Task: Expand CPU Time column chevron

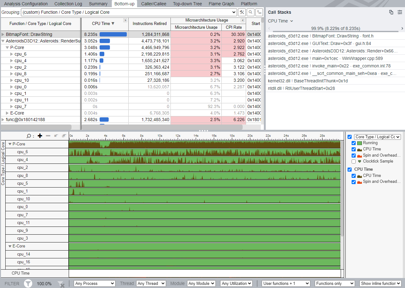Action: click(125, 20)
